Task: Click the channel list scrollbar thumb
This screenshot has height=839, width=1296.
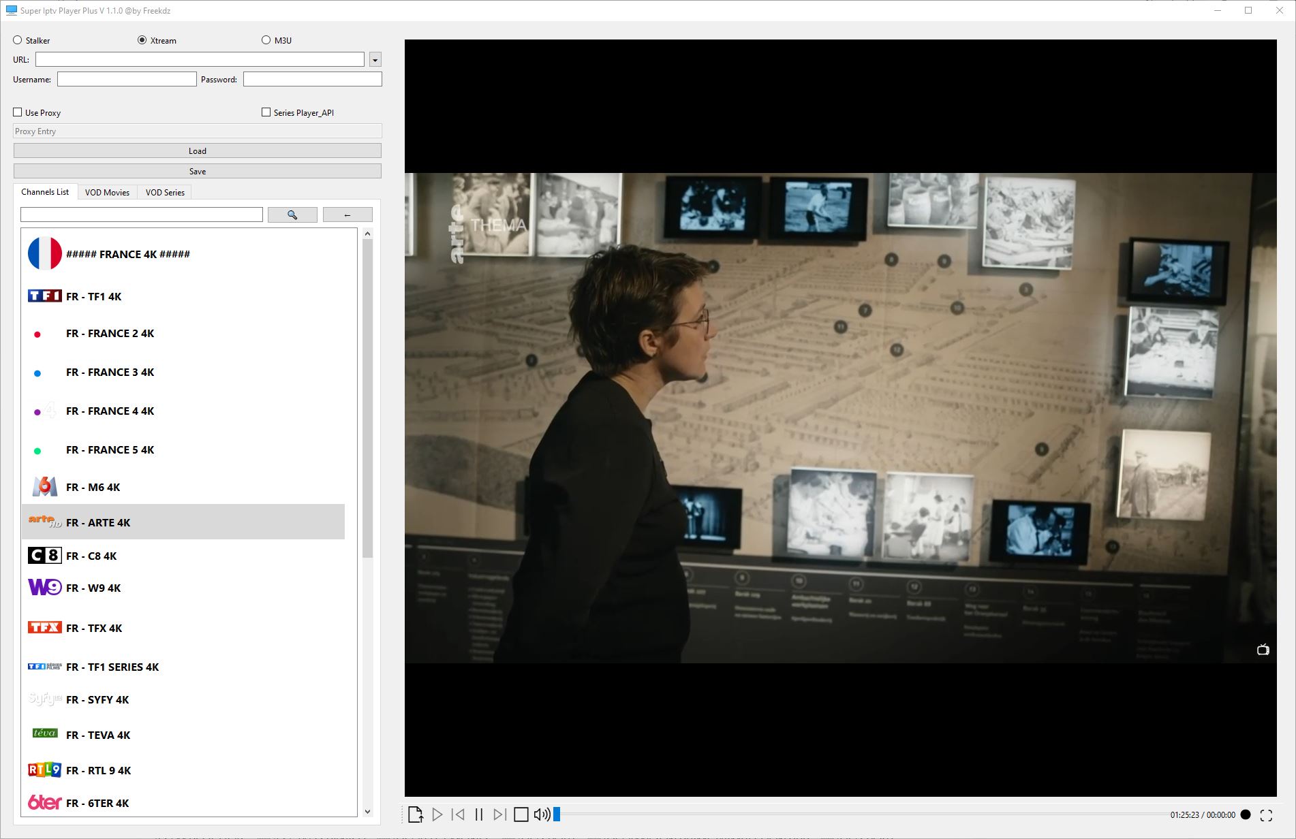Action: [368, 398]
